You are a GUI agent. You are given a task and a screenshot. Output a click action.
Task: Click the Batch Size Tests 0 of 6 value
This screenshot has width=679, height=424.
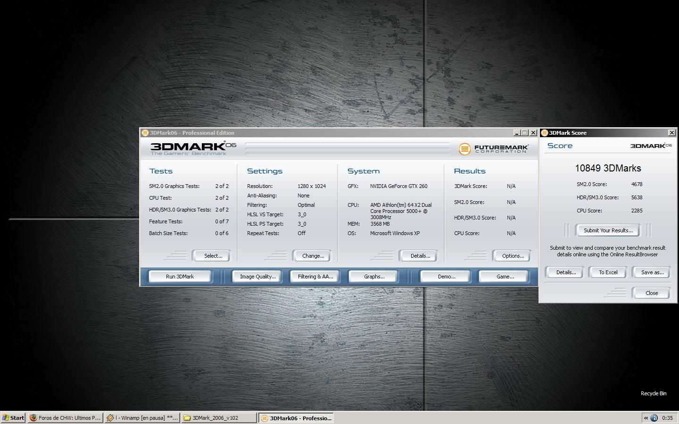(x=222, y=233)
